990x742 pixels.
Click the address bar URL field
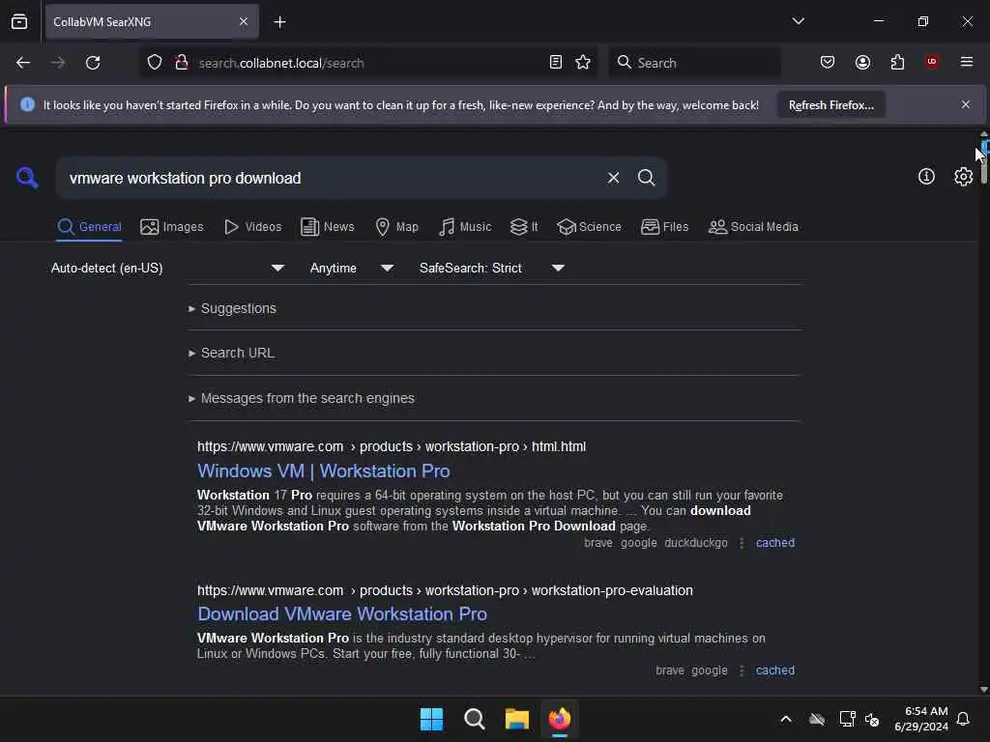(x=366, y=63)
